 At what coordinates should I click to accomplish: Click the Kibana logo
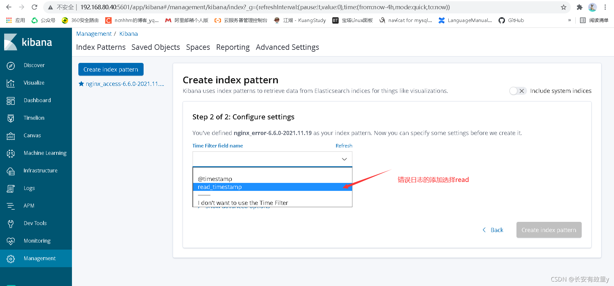(28, 42)
